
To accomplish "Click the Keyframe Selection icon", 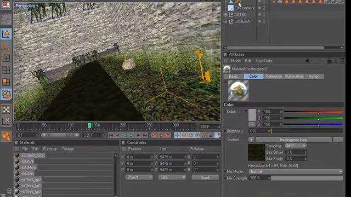I will (168, 135).
